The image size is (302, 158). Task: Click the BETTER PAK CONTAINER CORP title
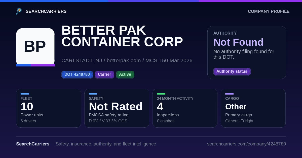coord(122,36)
